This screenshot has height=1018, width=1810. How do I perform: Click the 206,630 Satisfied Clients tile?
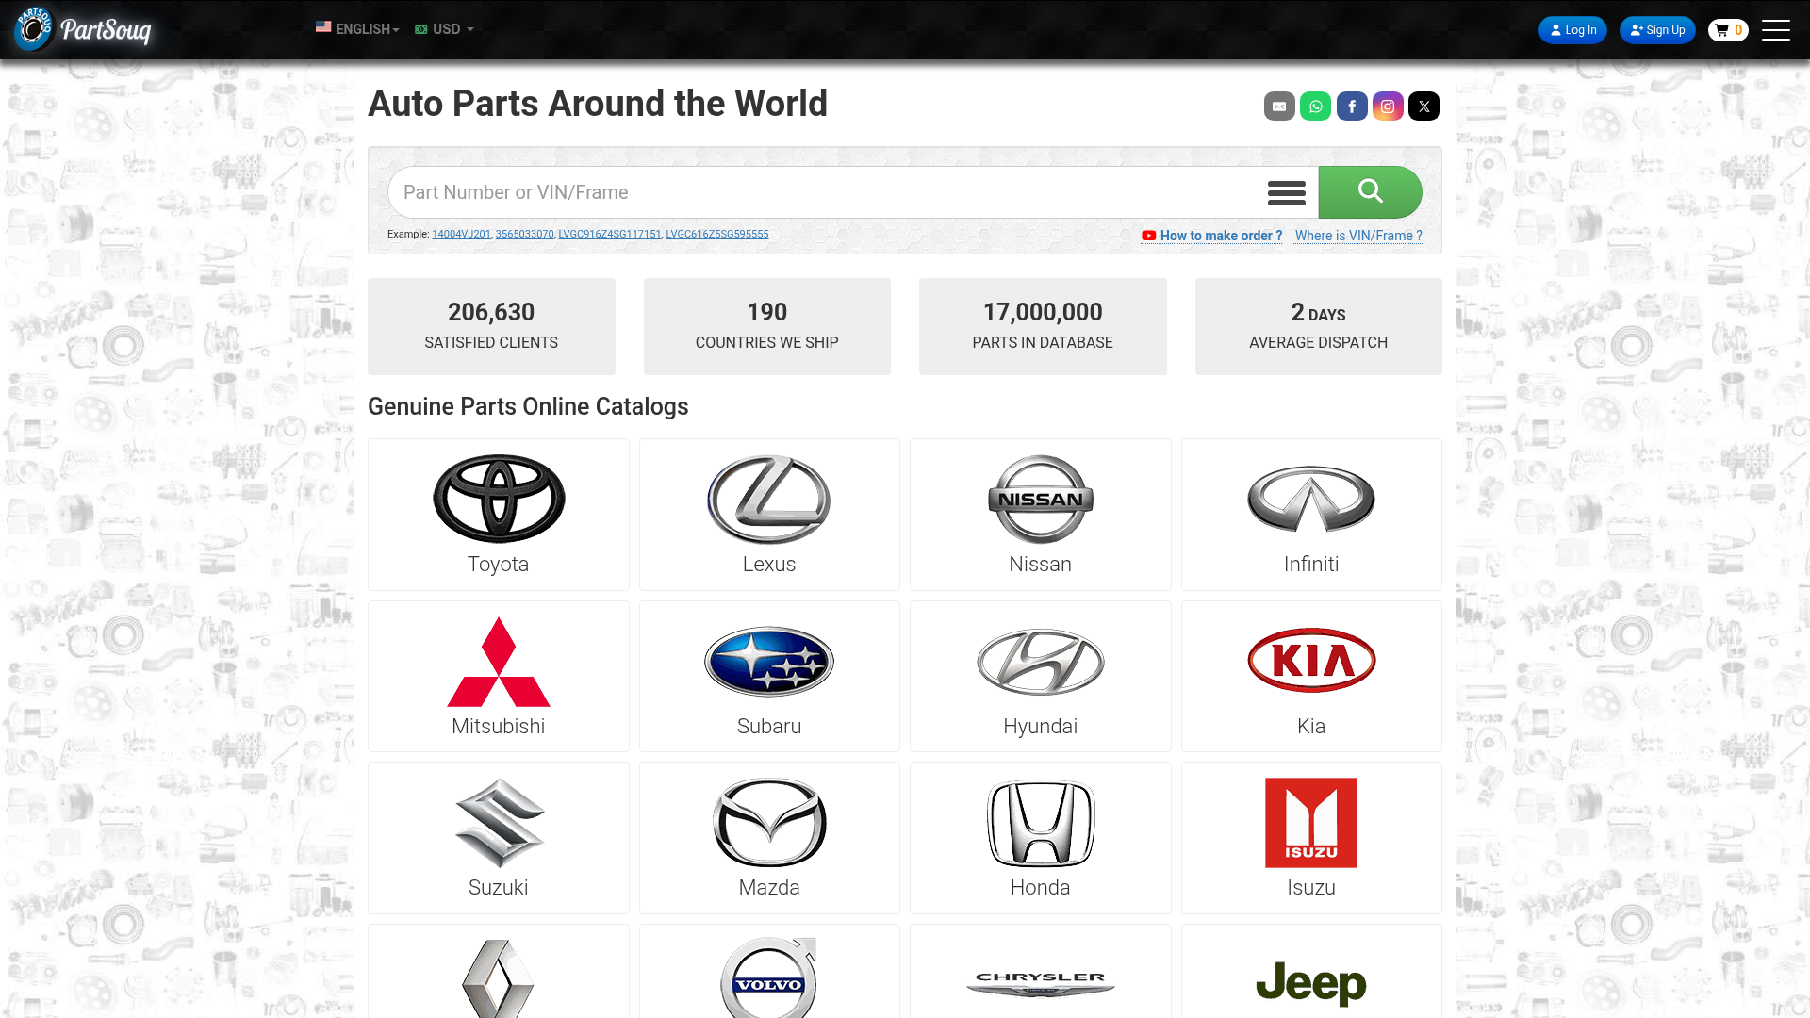click(x=491, y=326)
